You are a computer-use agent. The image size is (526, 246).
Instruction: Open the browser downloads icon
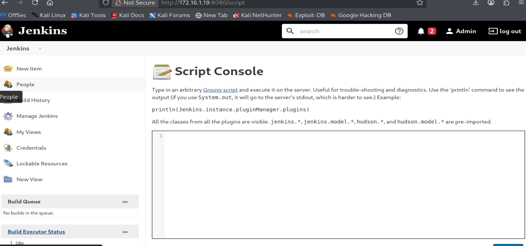coord(476,2)
